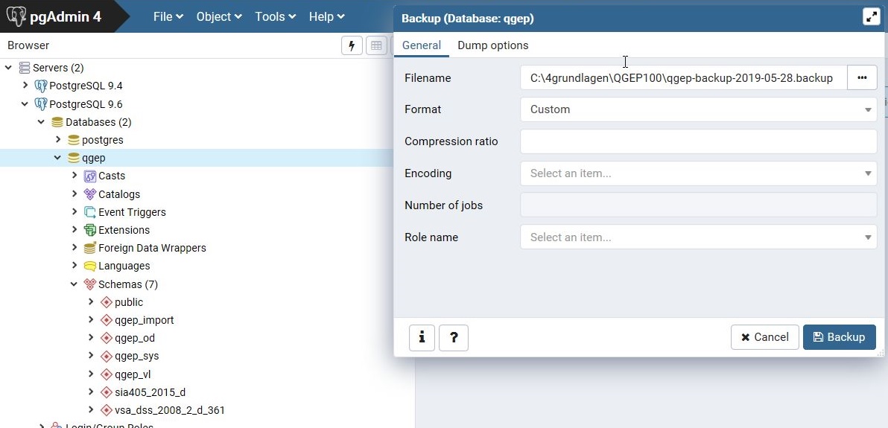The image size is (888, 428).
Task: Click the Databases (2) stack icon
Action: pos(57,122)
